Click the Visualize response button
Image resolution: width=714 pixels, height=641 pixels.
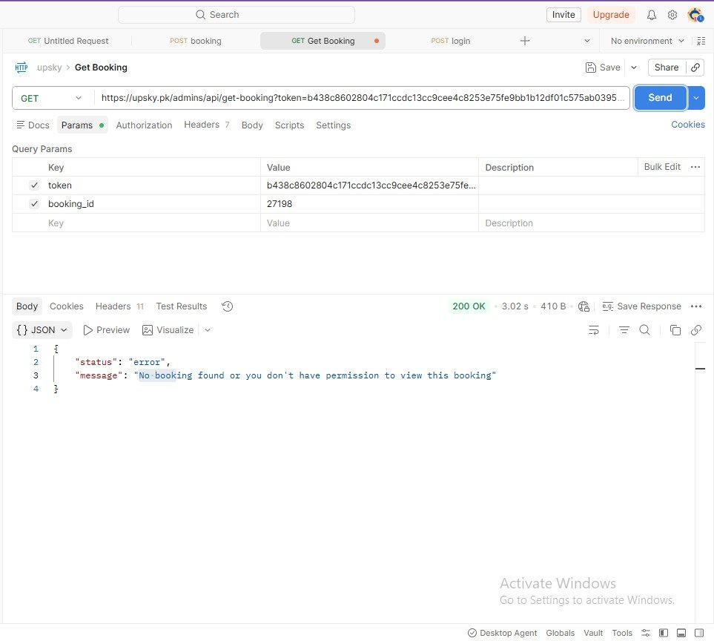point(168,330)
